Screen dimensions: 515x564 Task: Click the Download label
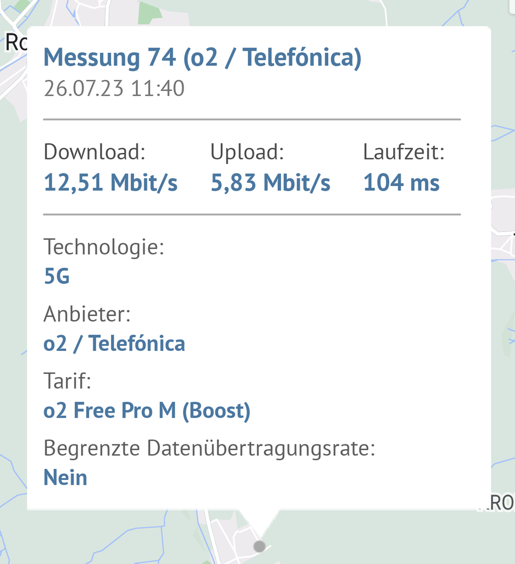(94, 152)
